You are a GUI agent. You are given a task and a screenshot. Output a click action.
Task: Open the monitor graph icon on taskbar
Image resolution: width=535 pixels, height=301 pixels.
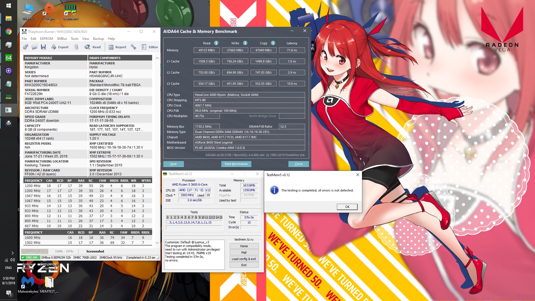(8, 45)
